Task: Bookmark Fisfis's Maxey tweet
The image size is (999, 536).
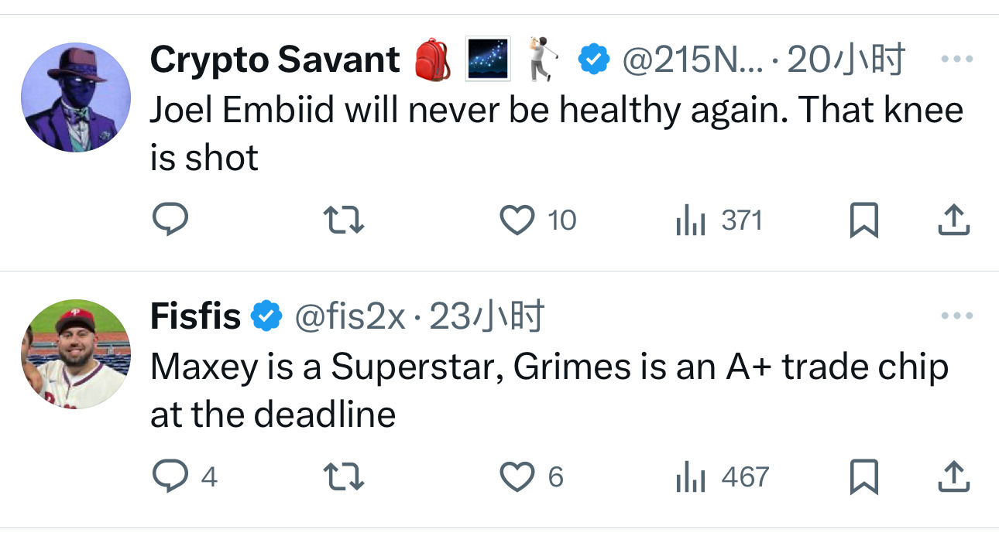Action: [x=863, y=476]
